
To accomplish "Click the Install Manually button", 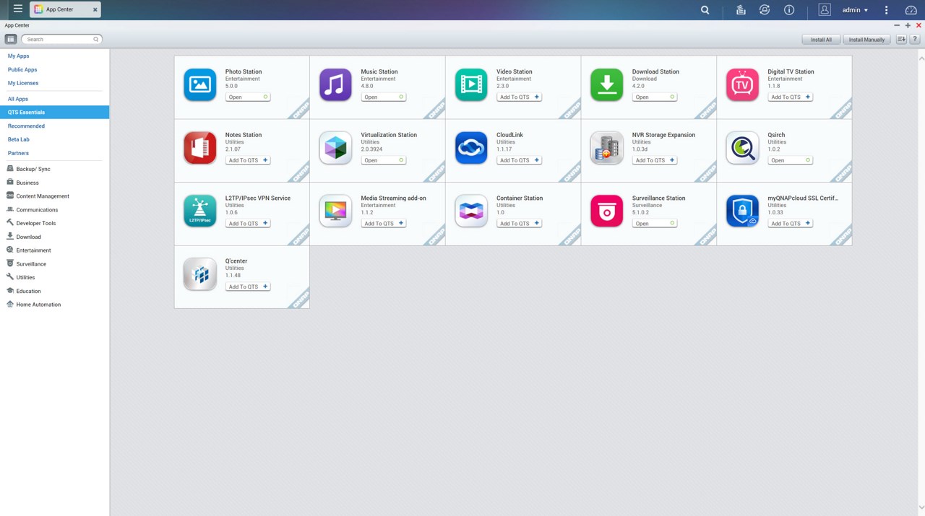I will pyautogui.click(x=866, y=40).
